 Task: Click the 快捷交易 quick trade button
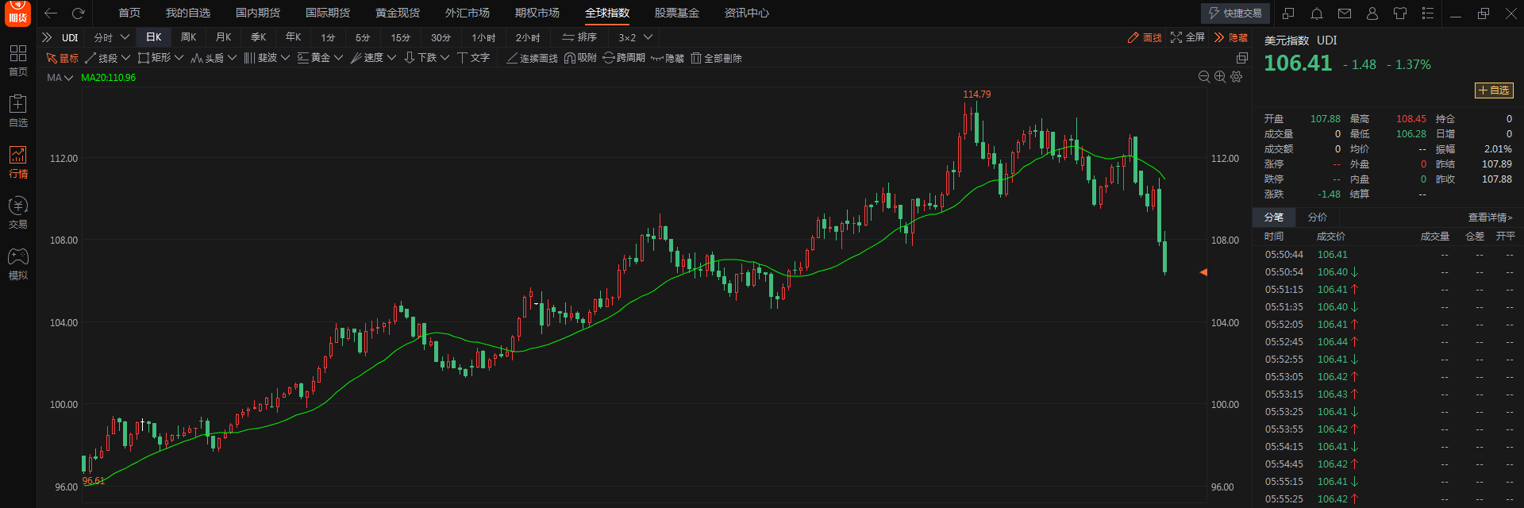[1235, 13]
